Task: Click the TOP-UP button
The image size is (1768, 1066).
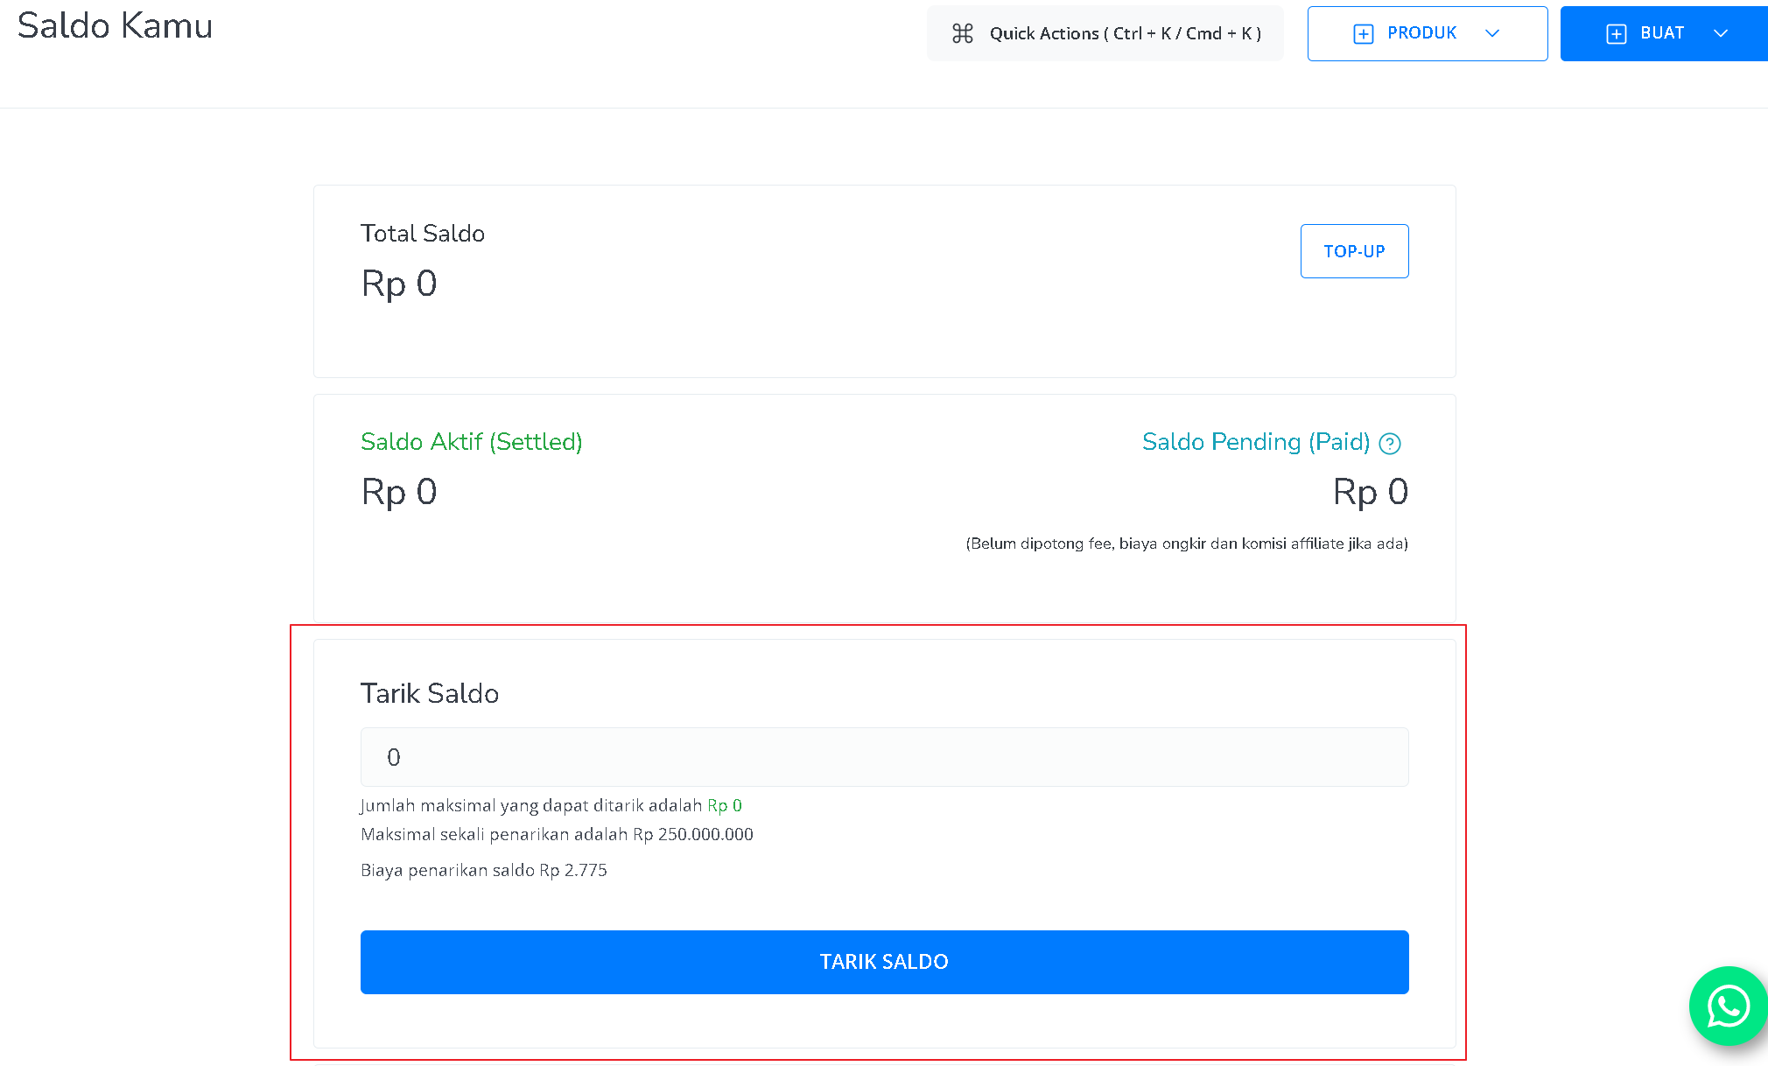Action: tap(1355, 251)
